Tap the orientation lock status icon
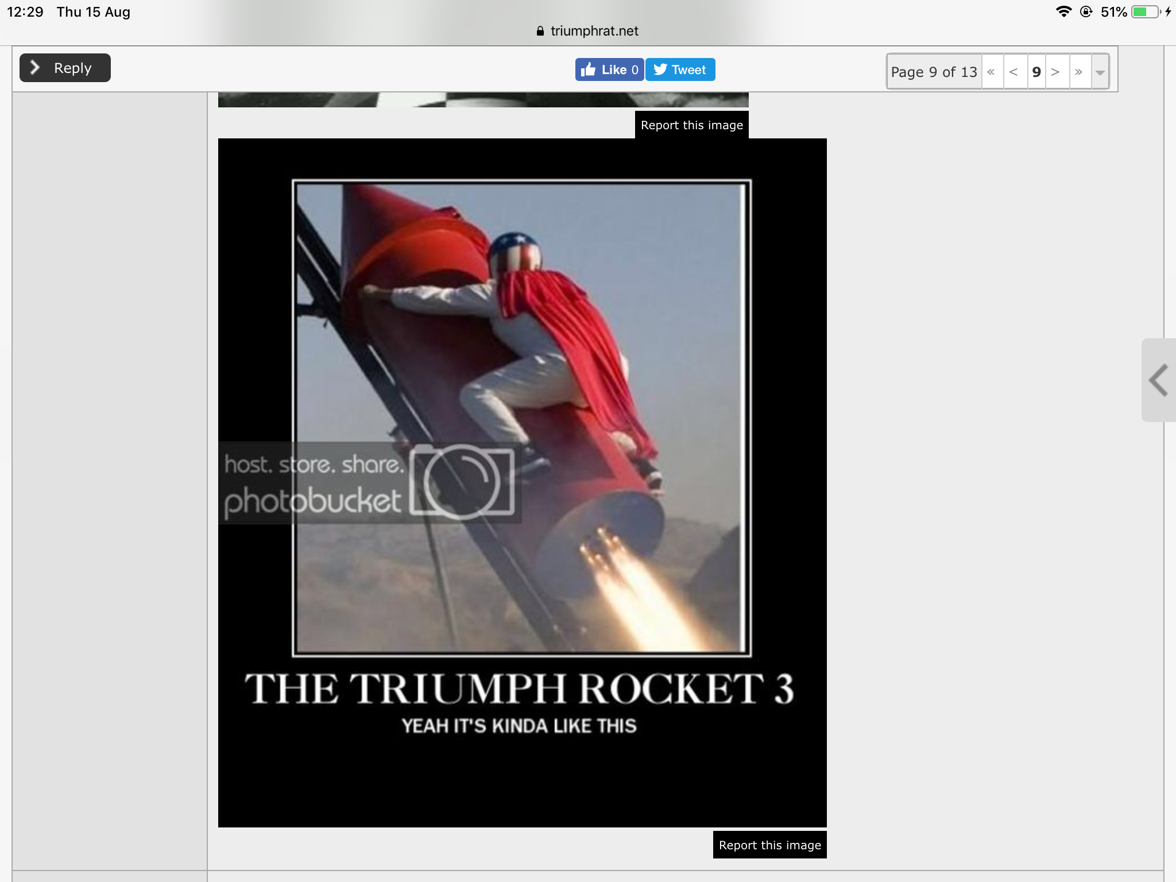This screenshot has height=882, width=1176. [x=1086, y=11]
